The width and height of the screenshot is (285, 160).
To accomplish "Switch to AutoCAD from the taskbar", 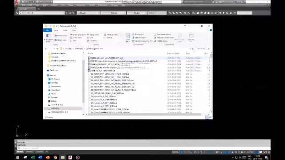I will pos(70,157).
